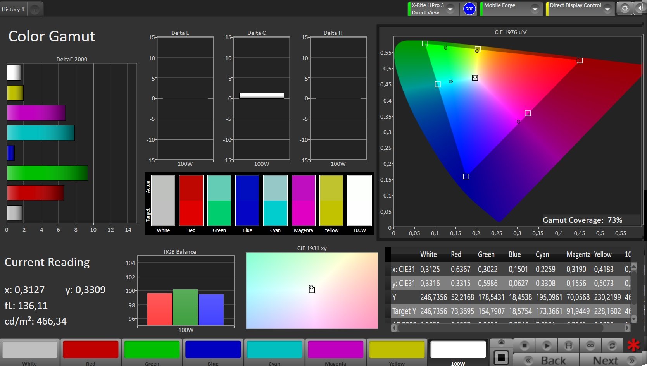Image resolution: width=647 pixels, height=366 pixels.
Task: Click the black square pattern window icon
Action: point(501,357)
